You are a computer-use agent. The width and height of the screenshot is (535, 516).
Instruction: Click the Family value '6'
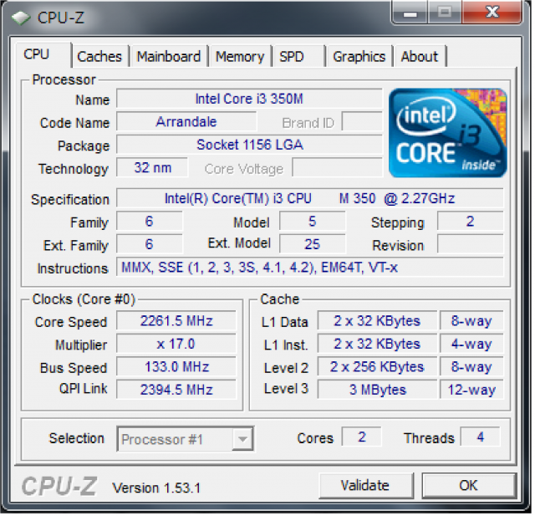pos(150,222)
